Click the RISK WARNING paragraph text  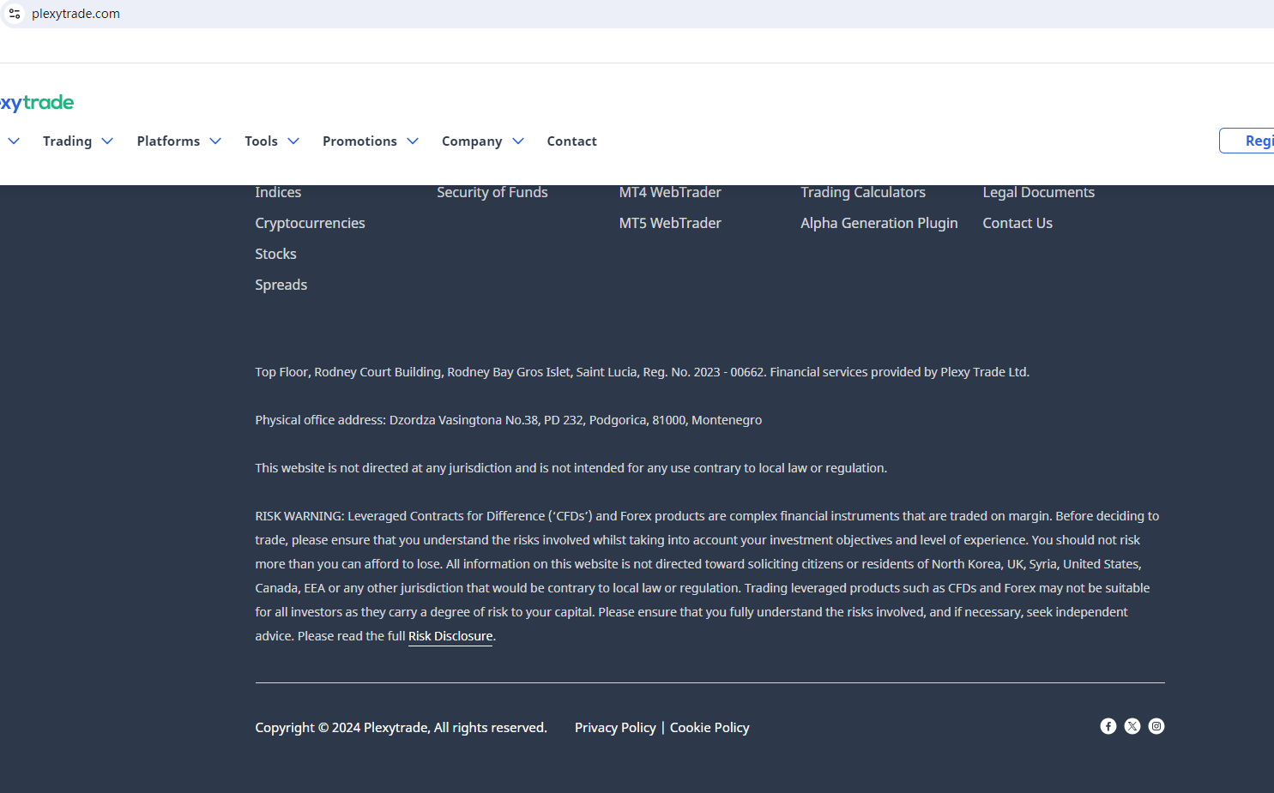tap(709, 576)
